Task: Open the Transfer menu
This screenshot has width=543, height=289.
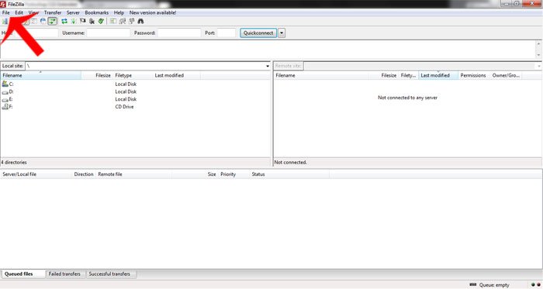Action: (53, 12)
